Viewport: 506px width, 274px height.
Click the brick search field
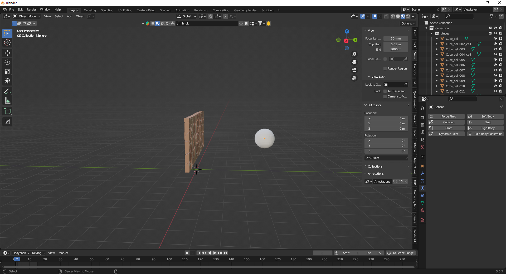207,23
